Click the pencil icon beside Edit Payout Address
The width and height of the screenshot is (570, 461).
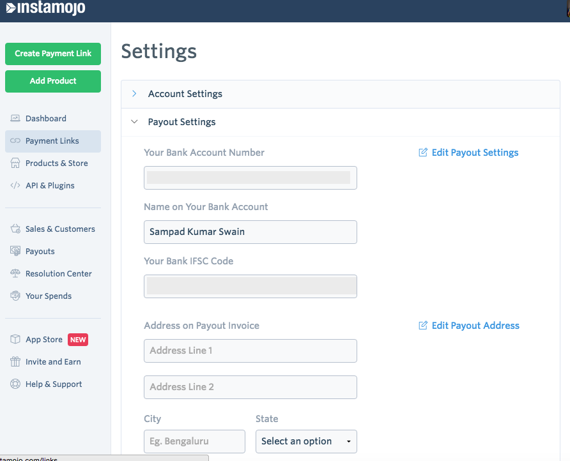pos(422,326)
